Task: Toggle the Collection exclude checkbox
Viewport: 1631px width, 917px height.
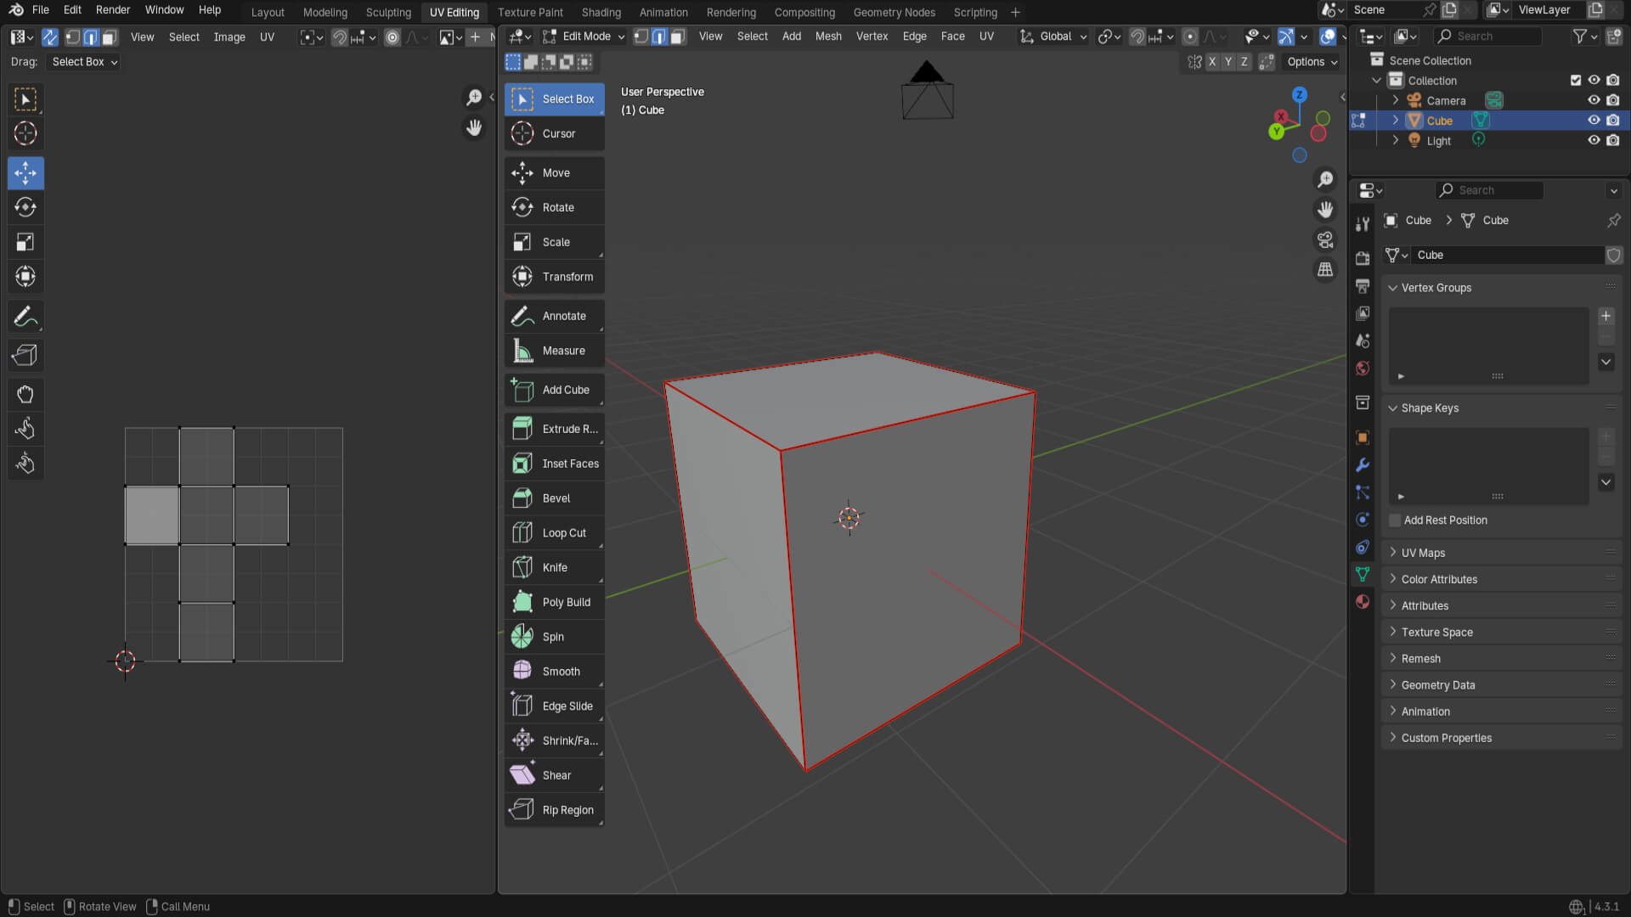Action: tap(1576, 80)
